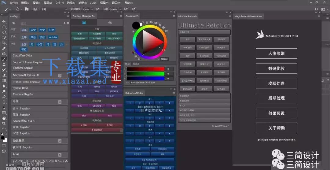The image size is (330, 170).
Task: Toggle 中文 language filter in fonTags
Action: click(x=42, y=30)
